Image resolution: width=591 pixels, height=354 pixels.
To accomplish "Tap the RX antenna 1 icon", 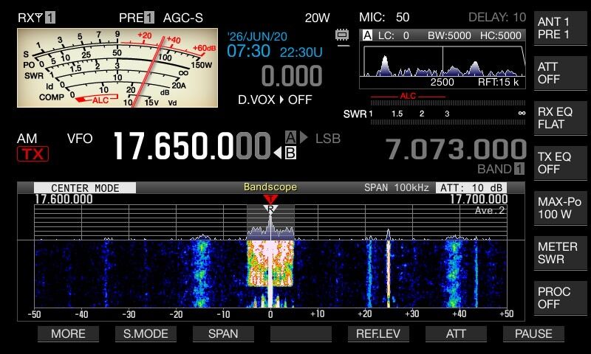I will tap(36, 17).
